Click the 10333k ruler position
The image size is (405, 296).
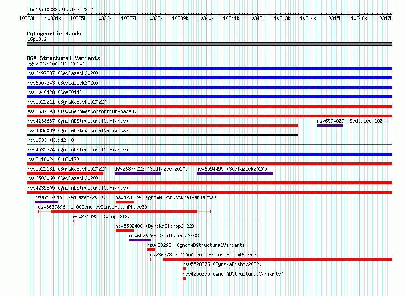(27, 18)
